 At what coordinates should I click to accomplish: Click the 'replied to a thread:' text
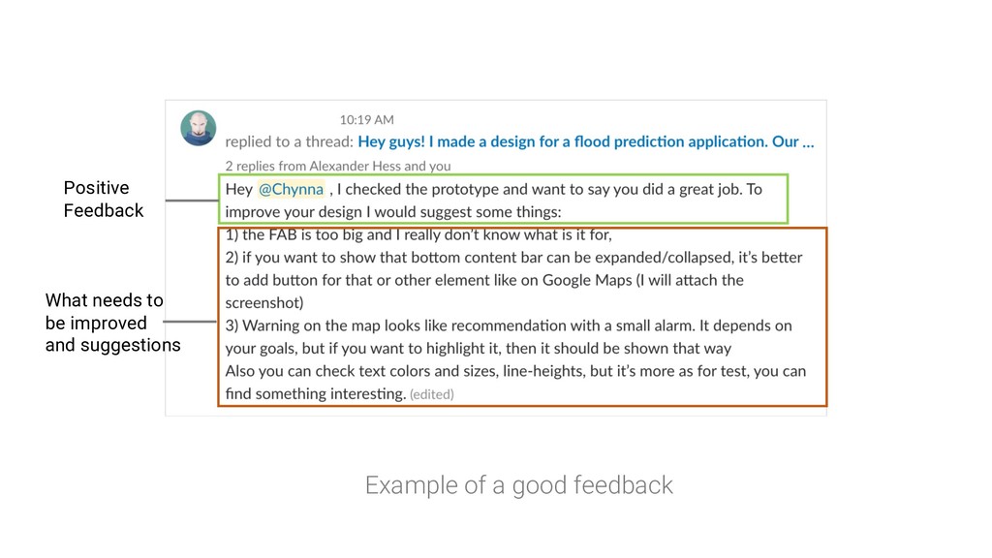tap(288, 141)
